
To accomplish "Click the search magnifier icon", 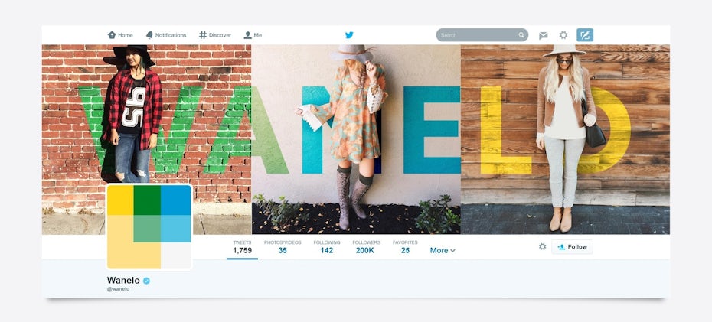I will point(521,35).
